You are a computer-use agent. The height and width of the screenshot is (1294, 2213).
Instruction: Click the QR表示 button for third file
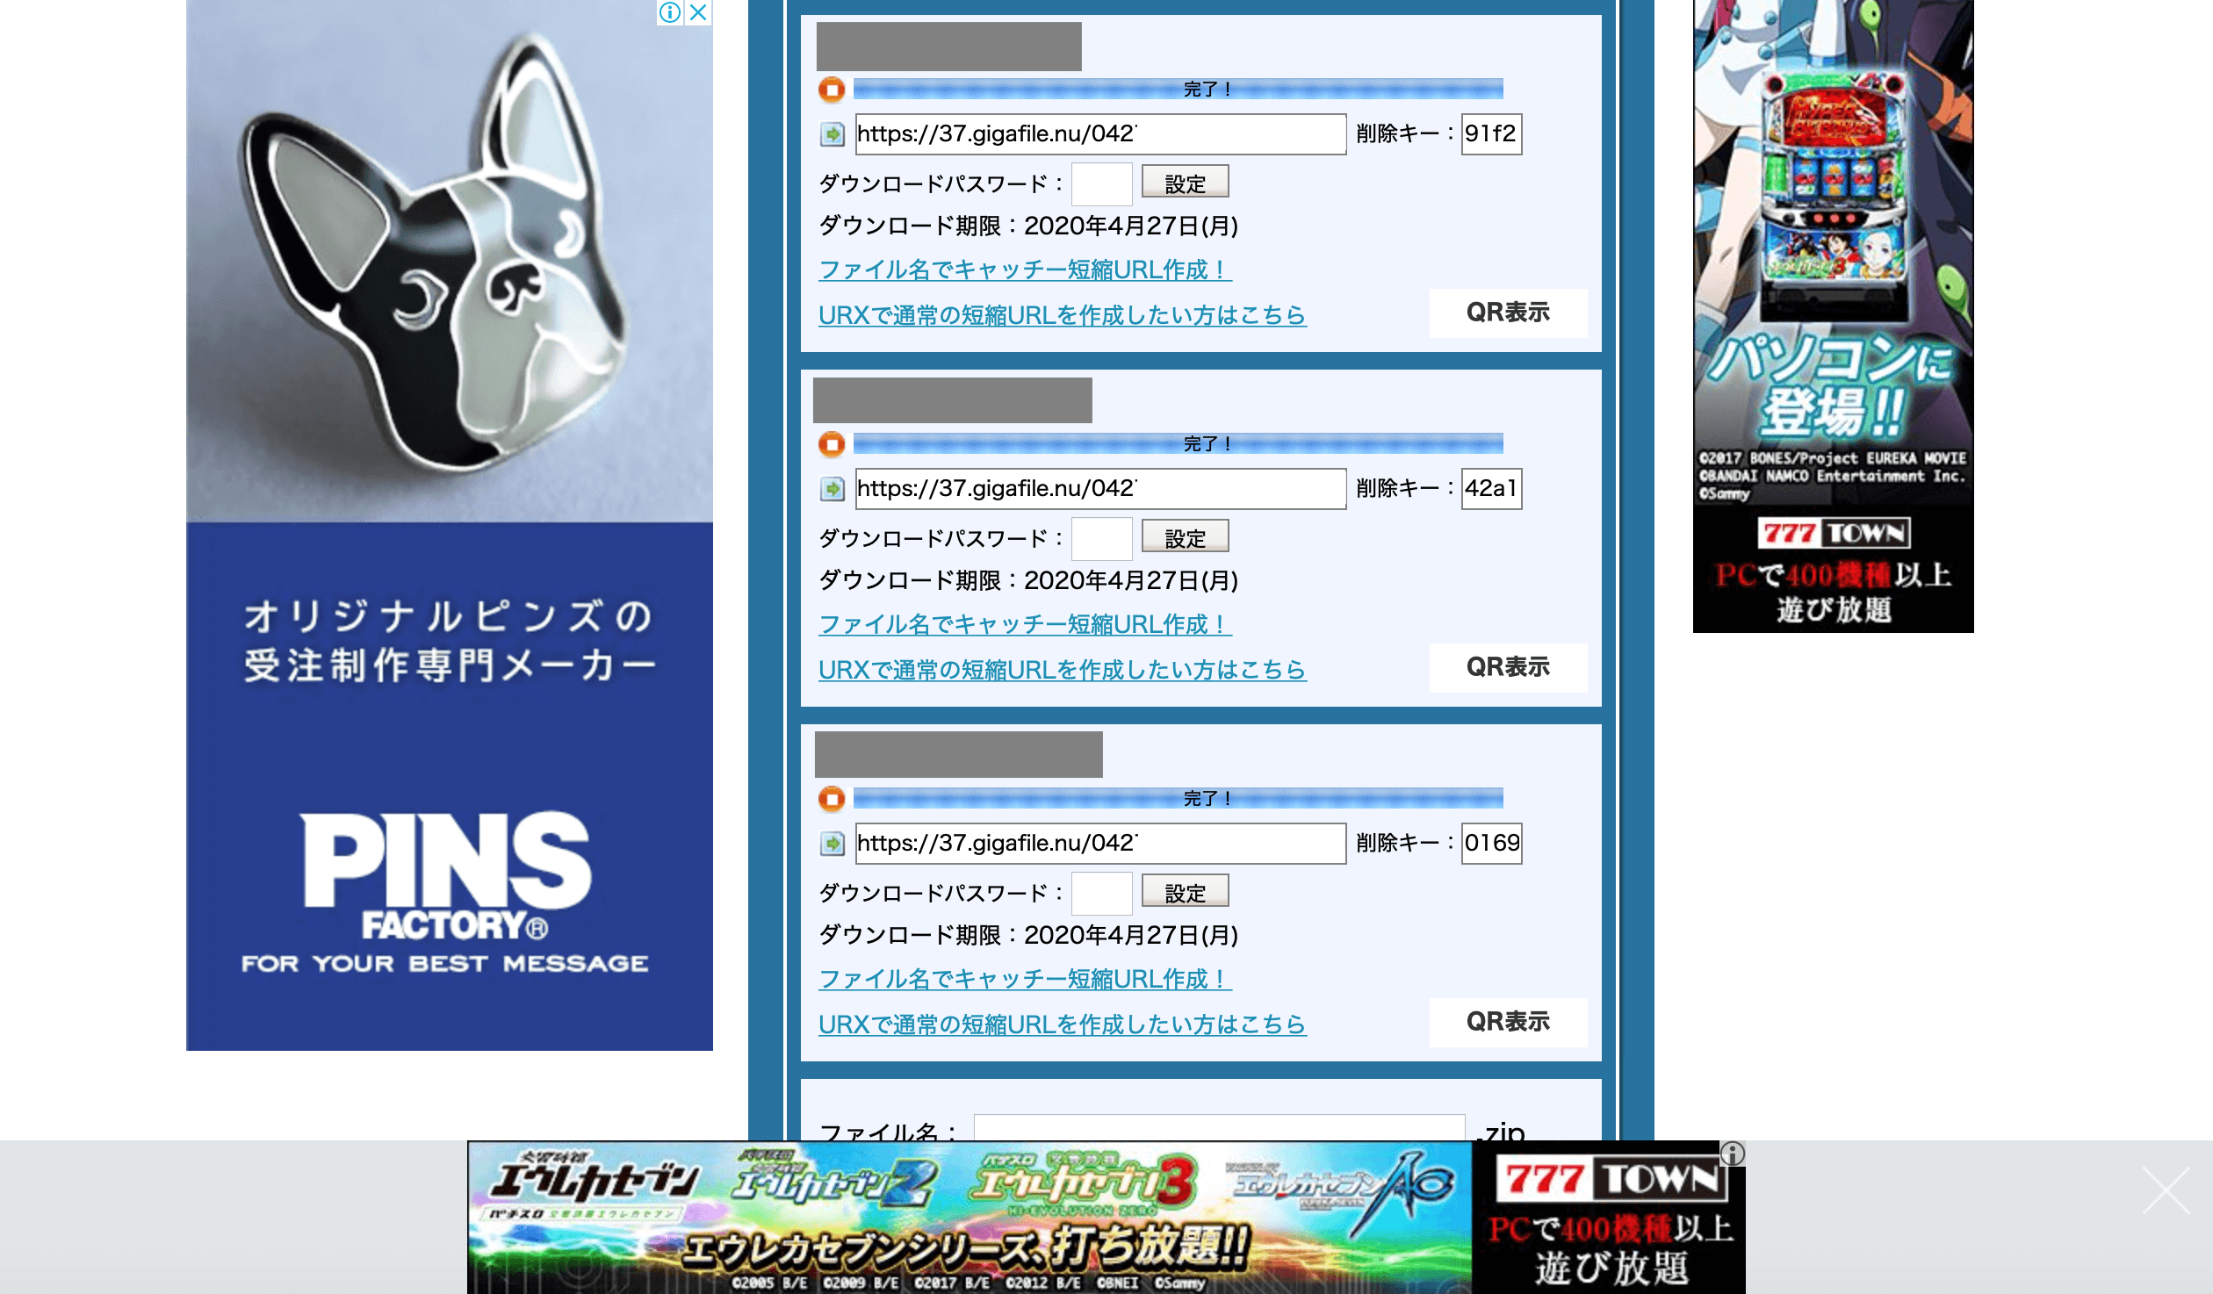[x=1507, y=1021]
